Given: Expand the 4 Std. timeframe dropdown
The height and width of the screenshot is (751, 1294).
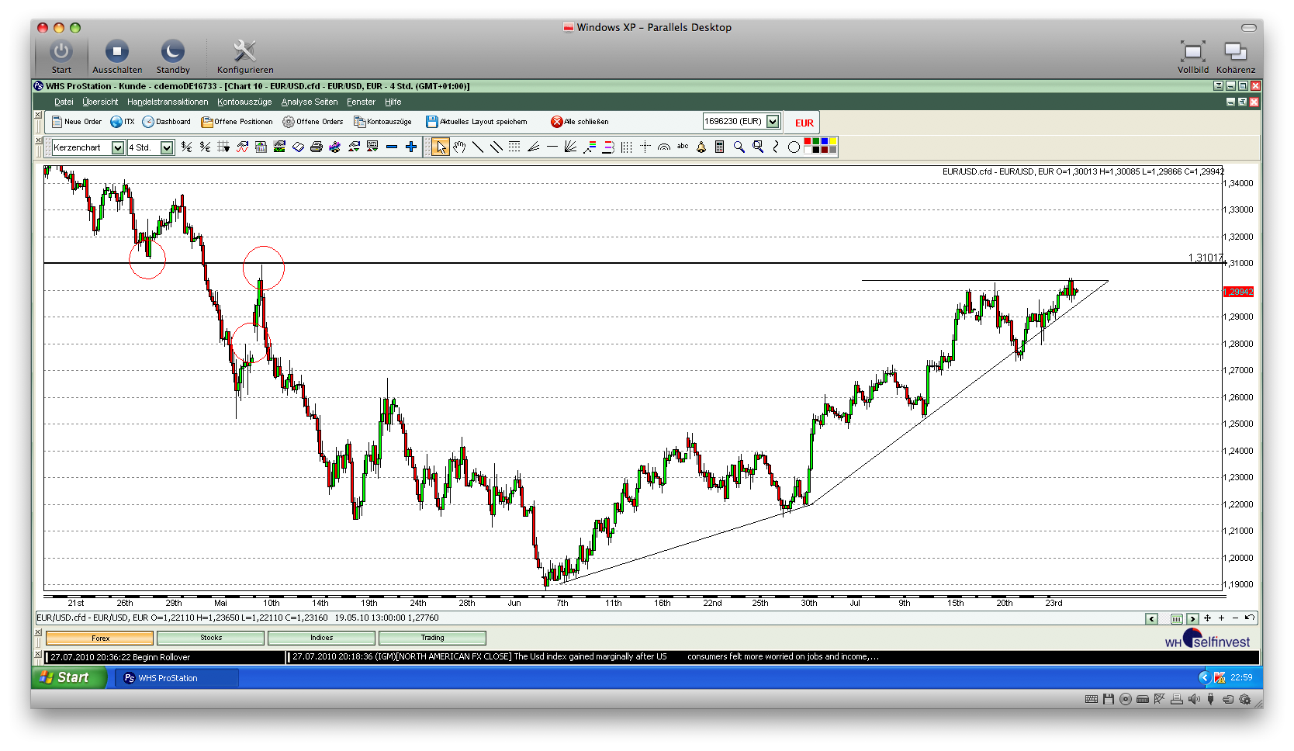Looking at the screenshot, I should click(167, 147).
